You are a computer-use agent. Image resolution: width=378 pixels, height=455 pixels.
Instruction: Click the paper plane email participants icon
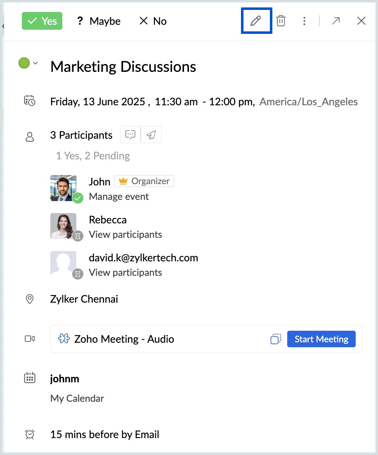(x=151, y=135)
